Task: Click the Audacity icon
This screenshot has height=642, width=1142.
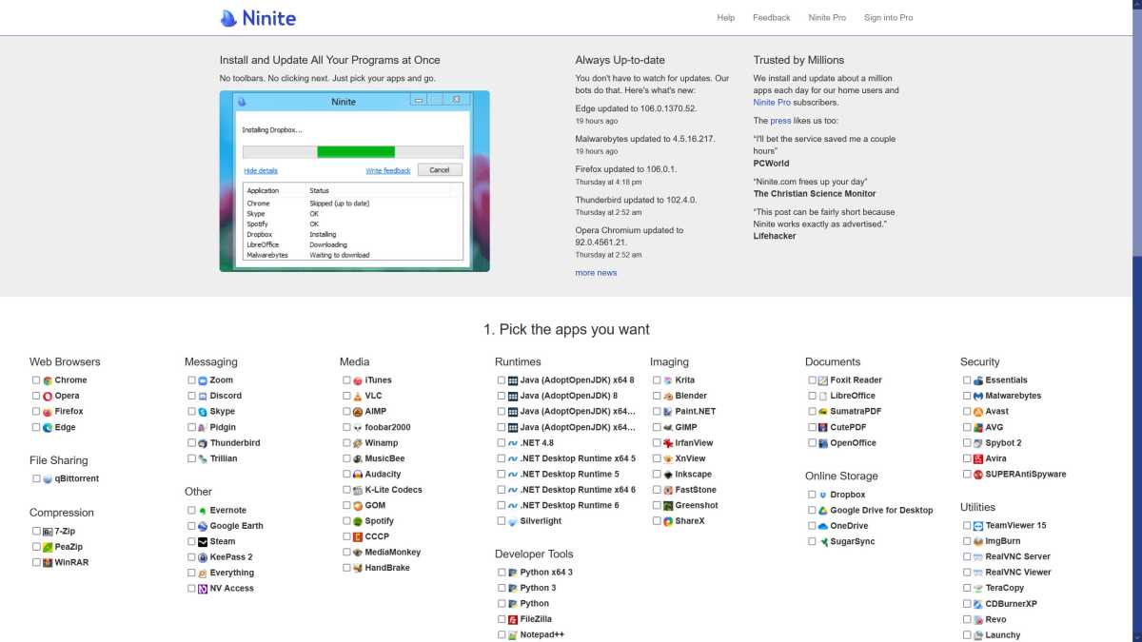Action: 358,475
